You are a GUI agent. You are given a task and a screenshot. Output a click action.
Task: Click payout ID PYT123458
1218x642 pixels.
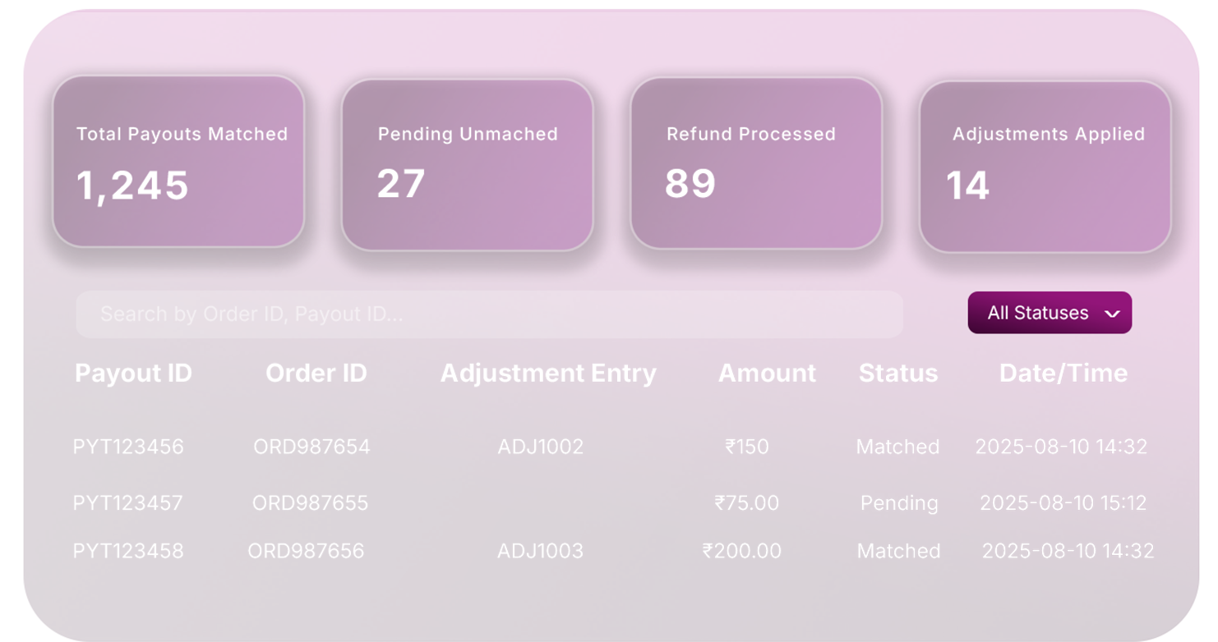(x=128, y=551)
